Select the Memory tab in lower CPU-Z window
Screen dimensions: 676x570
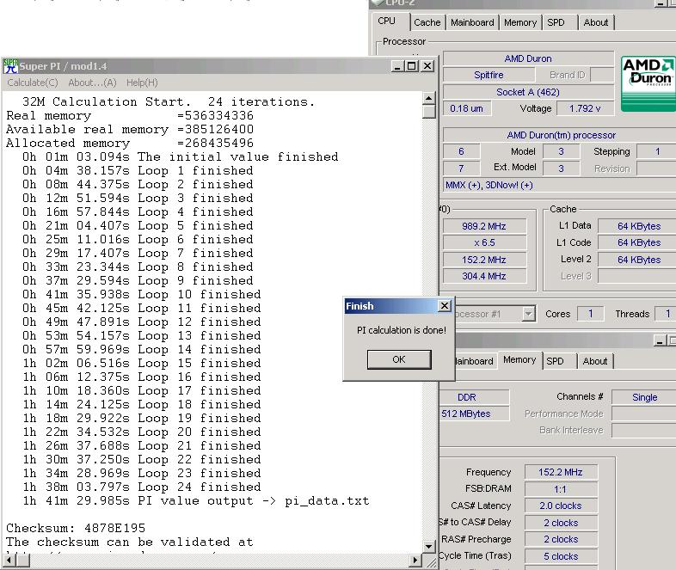coord(519,359)
